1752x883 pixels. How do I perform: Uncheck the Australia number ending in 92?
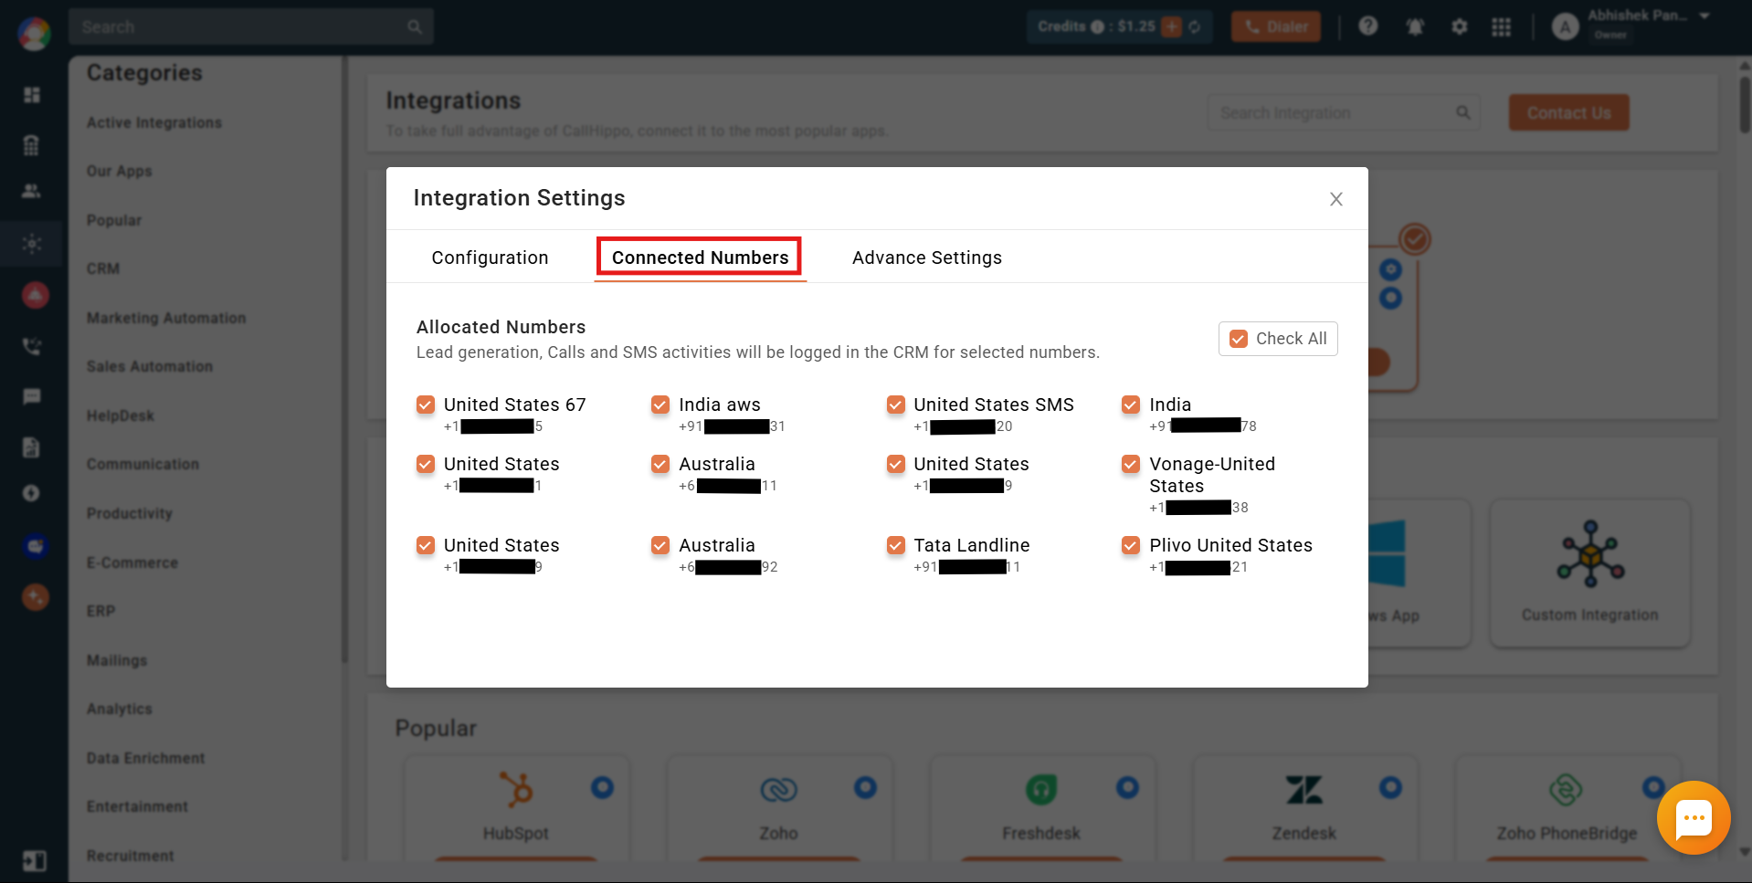coord(660,545)
